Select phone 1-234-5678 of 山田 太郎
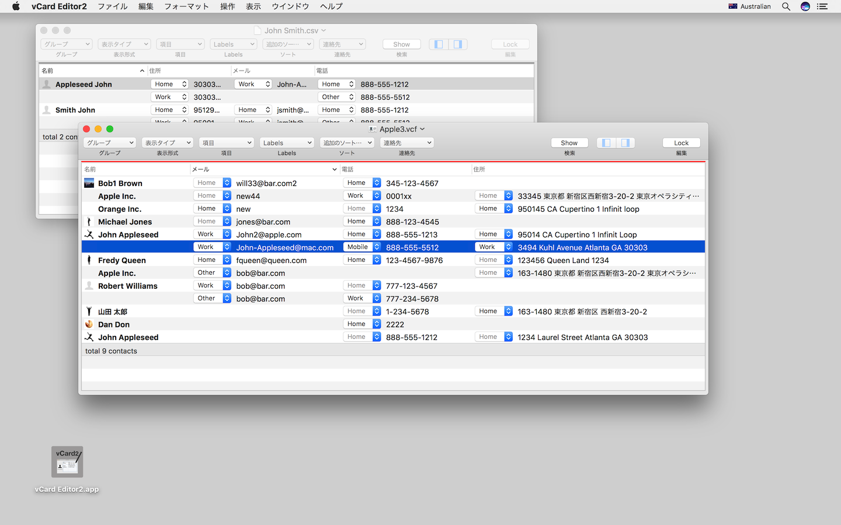841x525 pixels. 408,311
